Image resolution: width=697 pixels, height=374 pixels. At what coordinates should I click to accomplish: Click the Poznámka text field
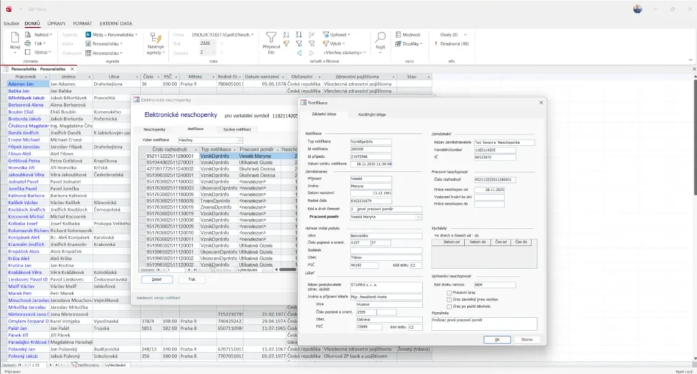click(484, 324)
